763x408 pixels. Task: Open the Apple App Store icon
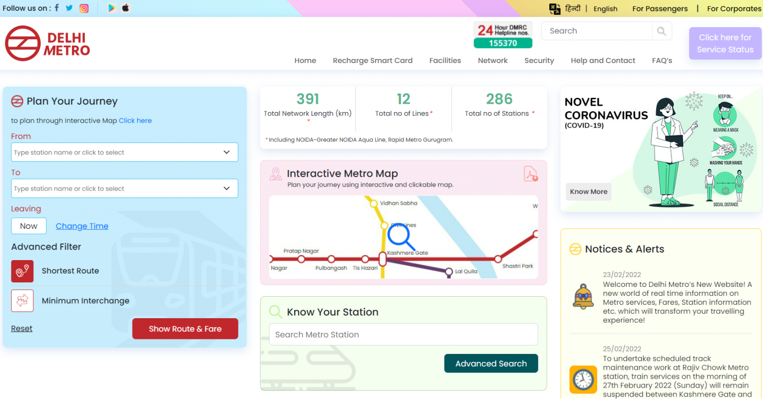tap(125, 8)
